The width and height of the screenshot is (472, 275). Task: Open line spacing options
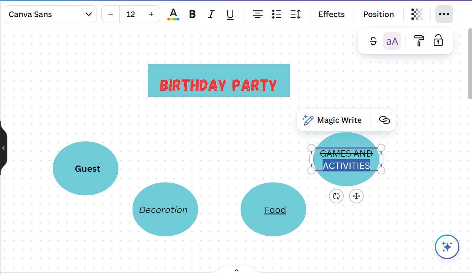point(296,14)
